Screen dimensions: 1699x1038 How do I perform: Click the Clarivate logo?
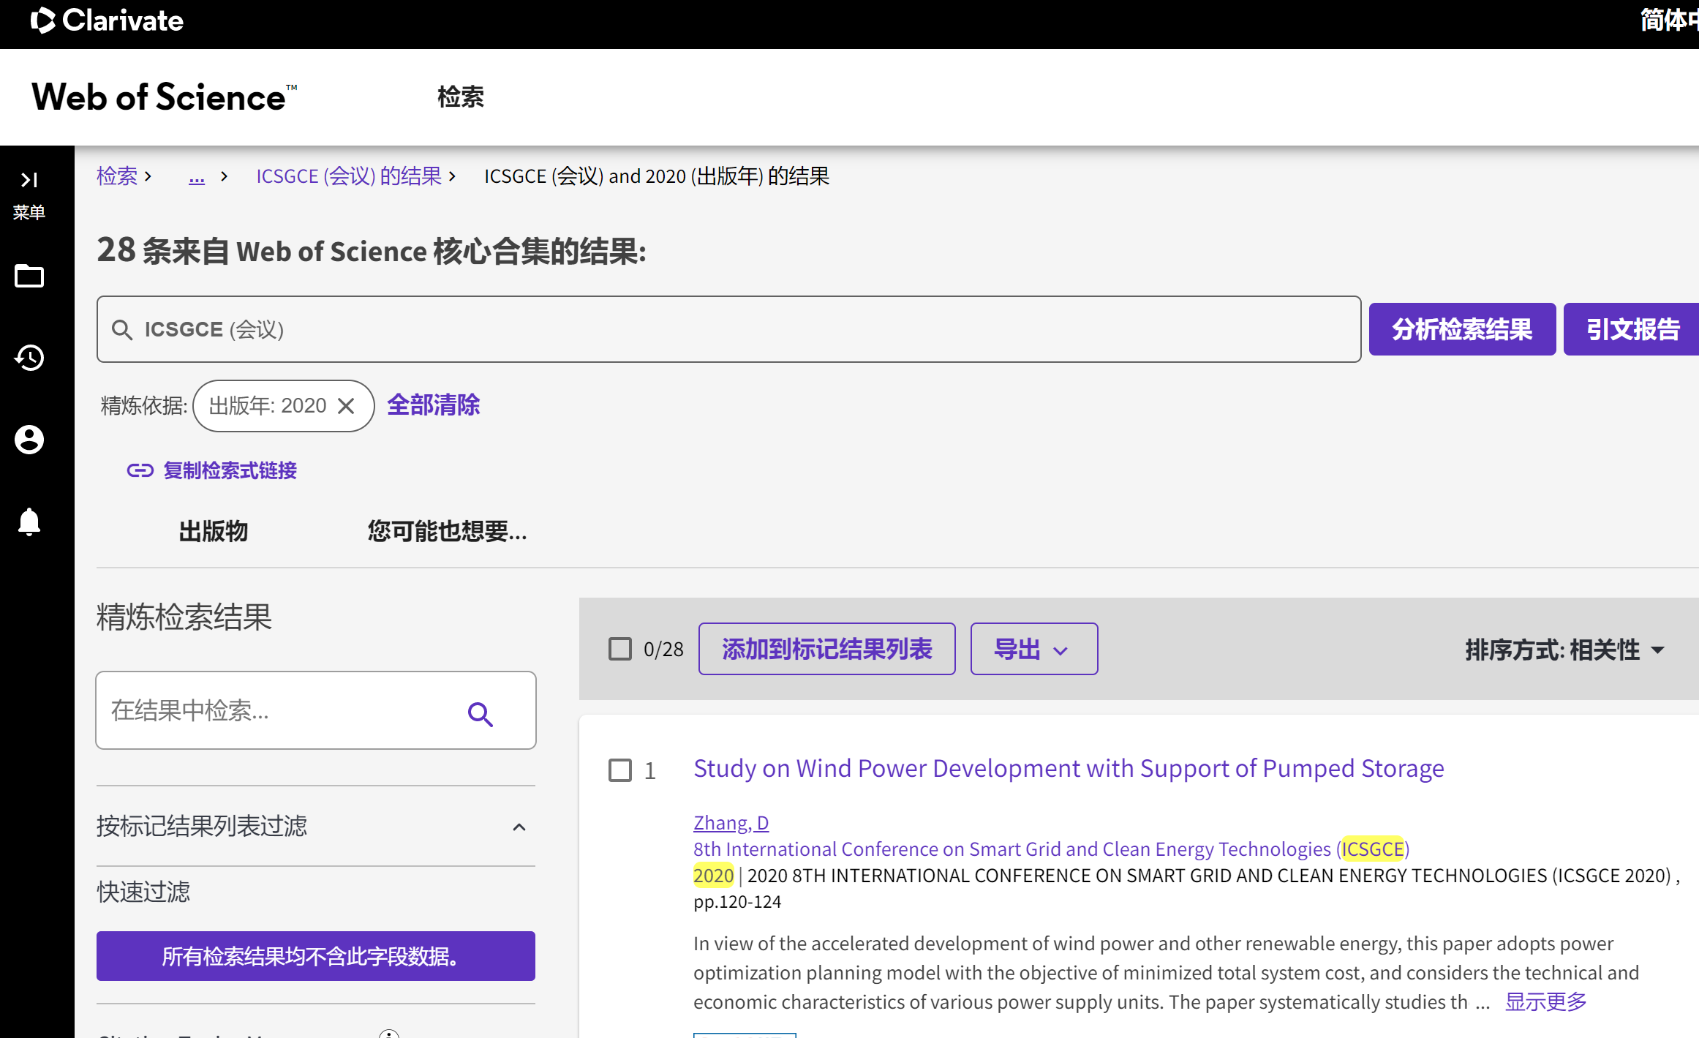coord(107,20)
